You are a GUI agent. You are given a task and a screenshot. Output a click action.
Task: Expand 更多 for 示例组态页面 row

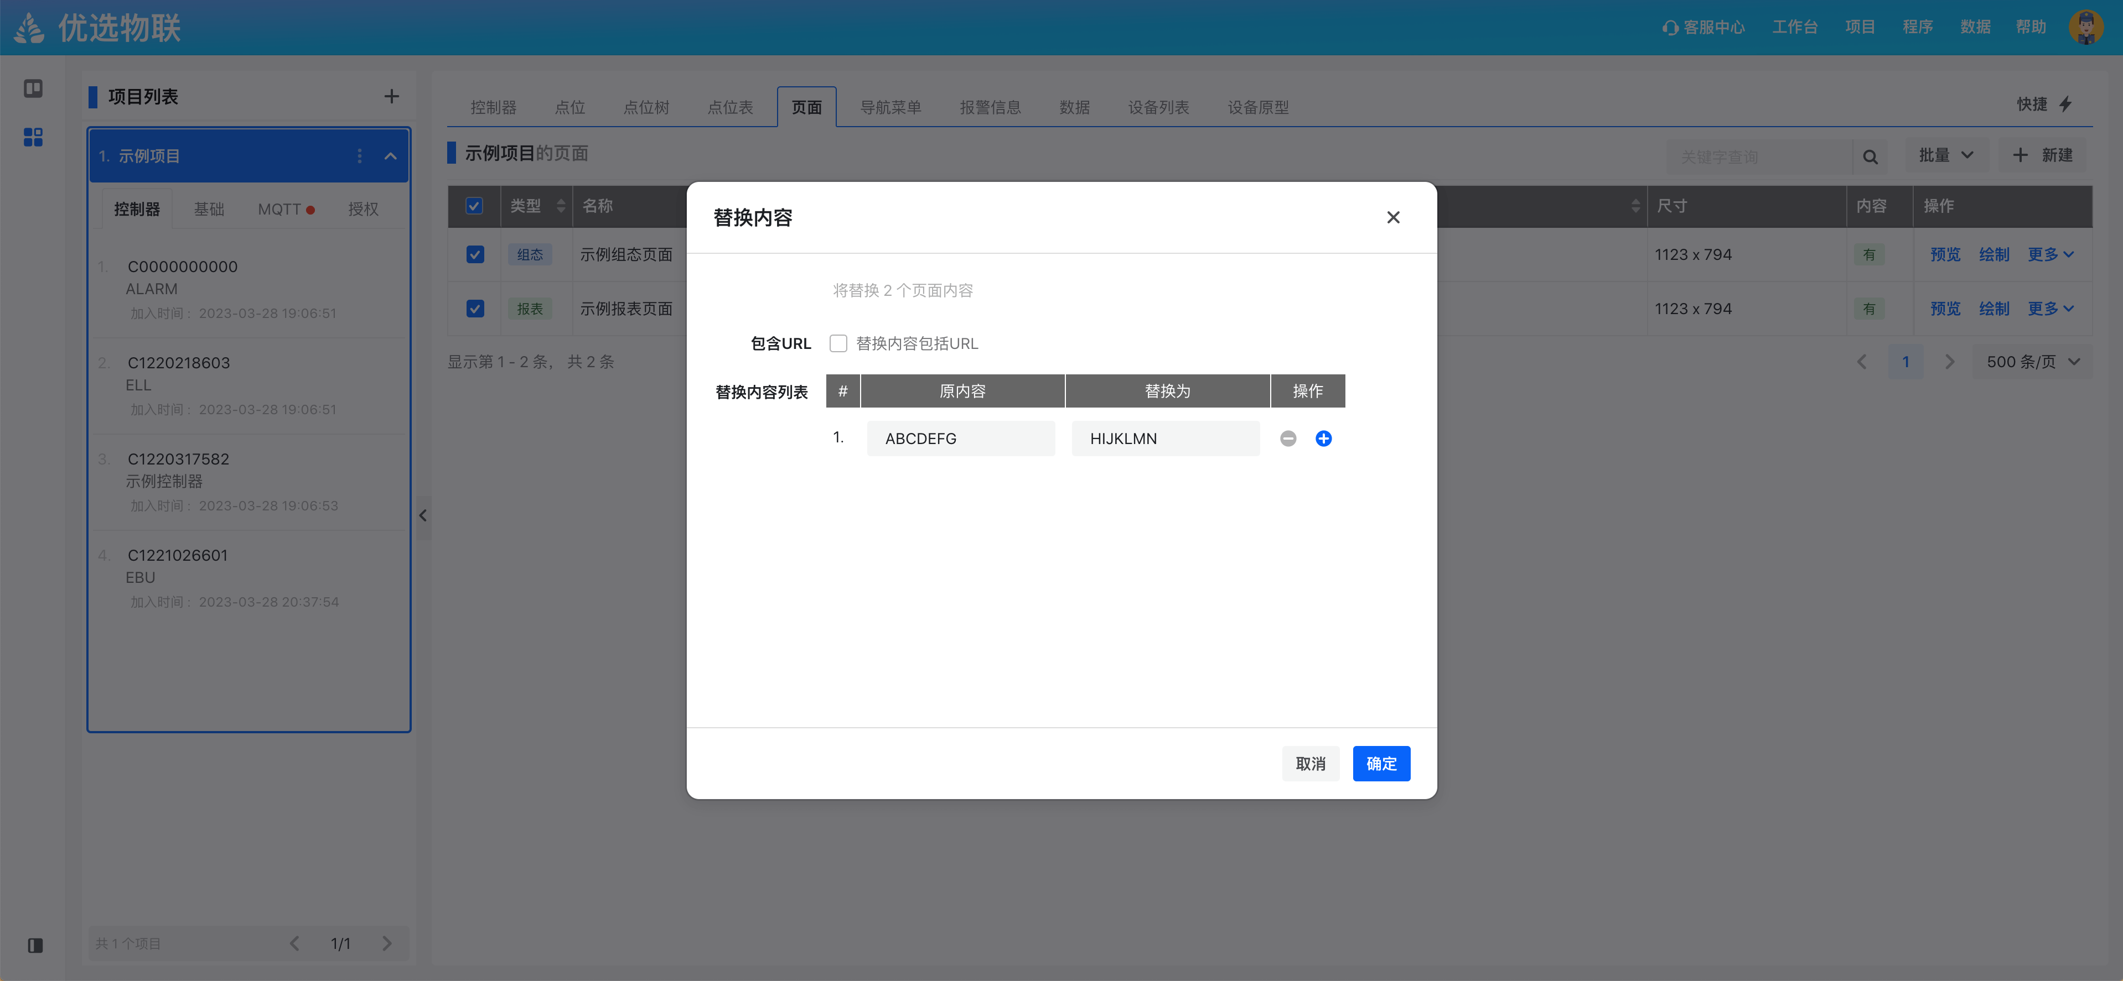point(2050,254)
